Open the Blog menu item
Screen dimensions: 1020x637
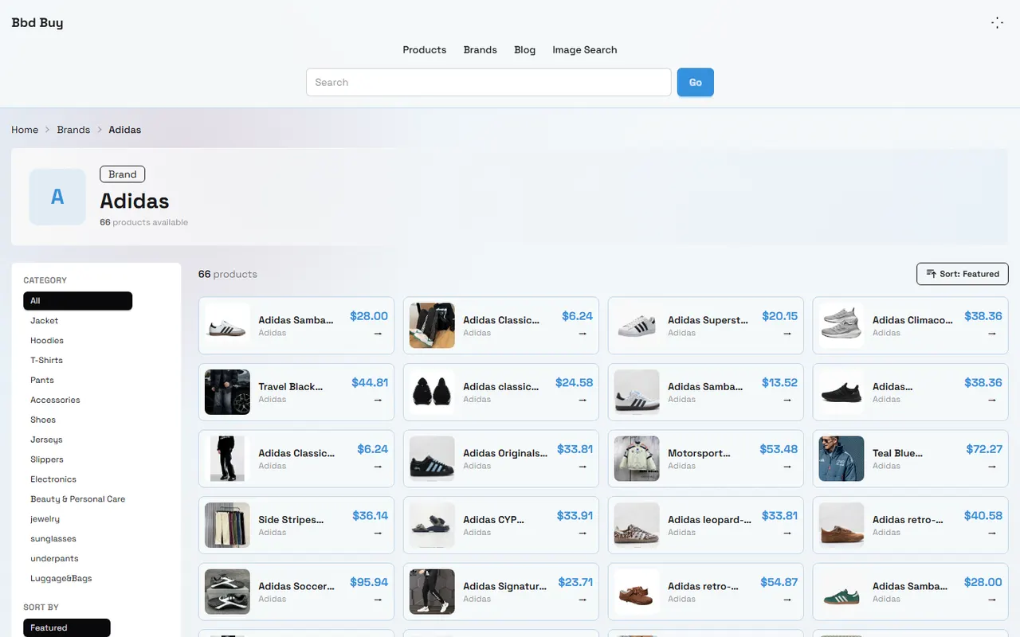tap(525, 49)
